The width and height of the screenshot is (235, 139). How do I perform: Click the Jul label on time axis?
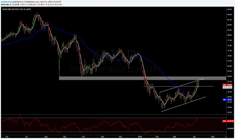click(26, 137)
